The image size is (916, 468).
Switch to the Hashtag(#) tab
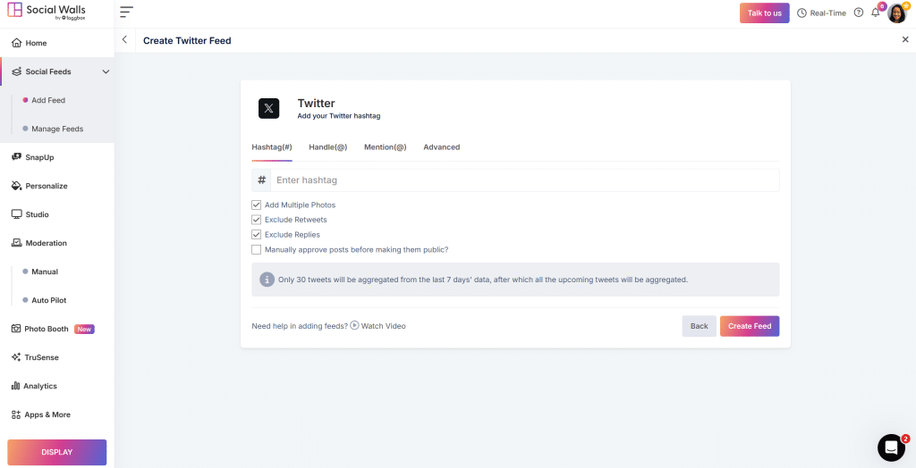272,147
